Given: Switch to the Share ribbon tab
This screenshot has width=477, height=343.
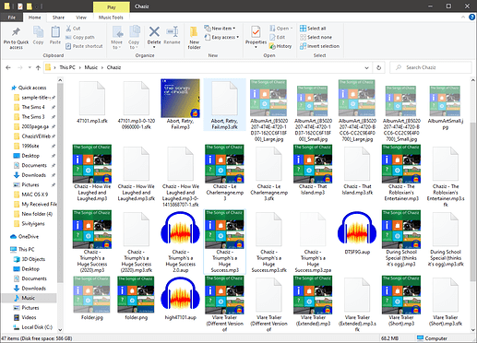Looking at the screenshot, I should [x=58, y=18].
